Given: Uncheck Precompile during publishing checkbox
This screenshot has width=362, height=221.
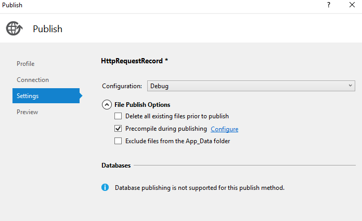Looking at the screenshot, I should pos(118,129).
